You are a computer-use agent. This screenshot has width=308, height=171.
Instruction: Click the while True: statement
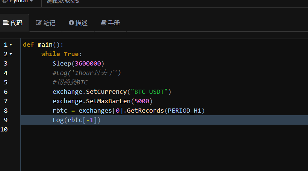62,54
